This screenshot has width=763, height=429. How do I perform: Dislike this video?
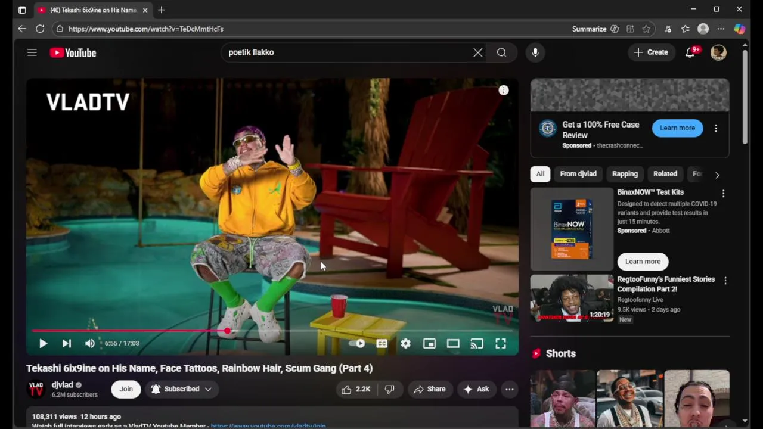389,389
